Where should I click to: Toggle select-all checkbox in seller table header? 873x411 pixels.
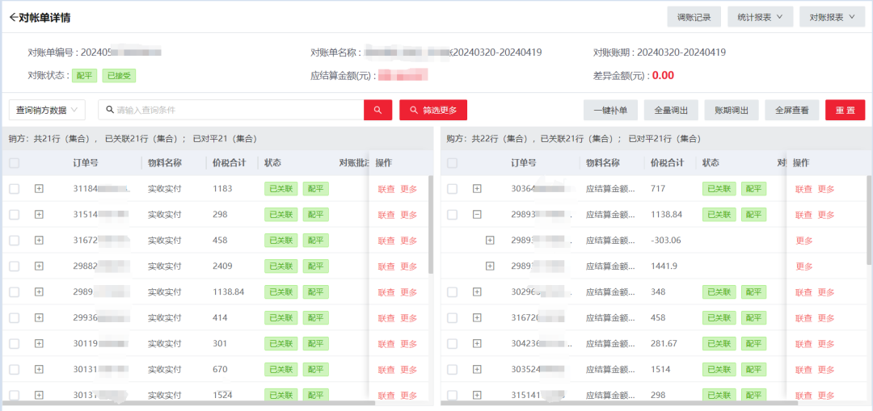pos(14,163)
